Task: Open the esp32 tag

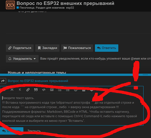Action: coord(70,8)
